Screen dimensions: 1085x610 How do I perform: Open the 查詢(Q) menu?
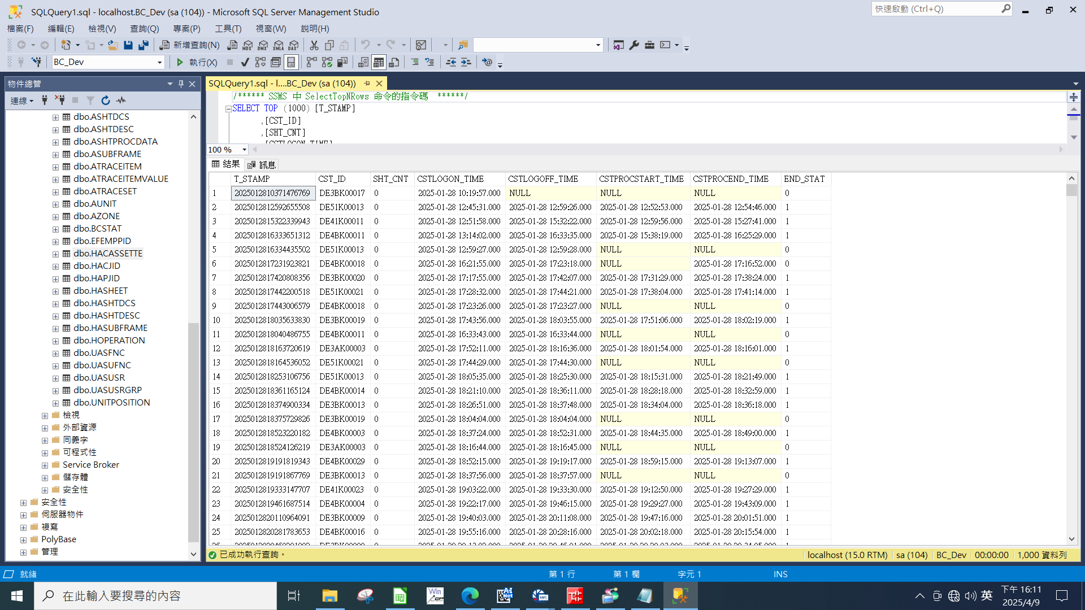[x=145, y=28]
